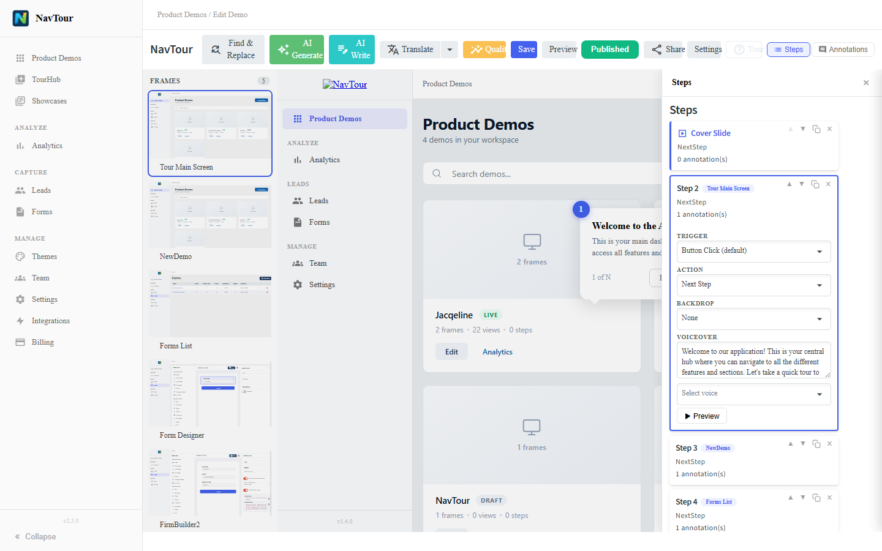Click the Settings gear icon in the left sidebar
Image resolution: width=882 pixels, height=551 pixels.
[20, 299]
